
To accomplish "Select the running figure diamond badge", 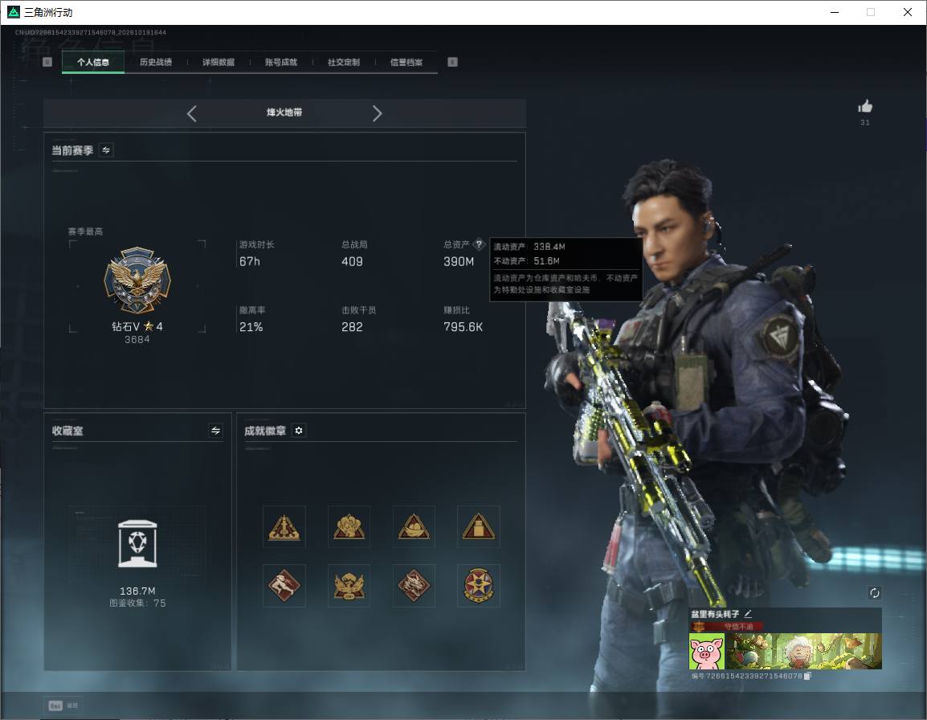I will [x=284, y=586].
